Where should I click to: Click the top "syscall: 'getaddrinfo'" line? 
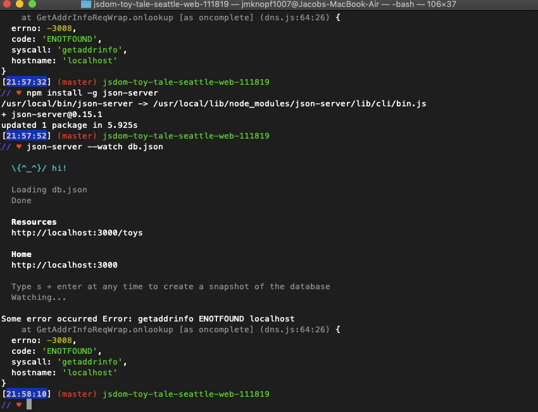[x=70, y=50]
